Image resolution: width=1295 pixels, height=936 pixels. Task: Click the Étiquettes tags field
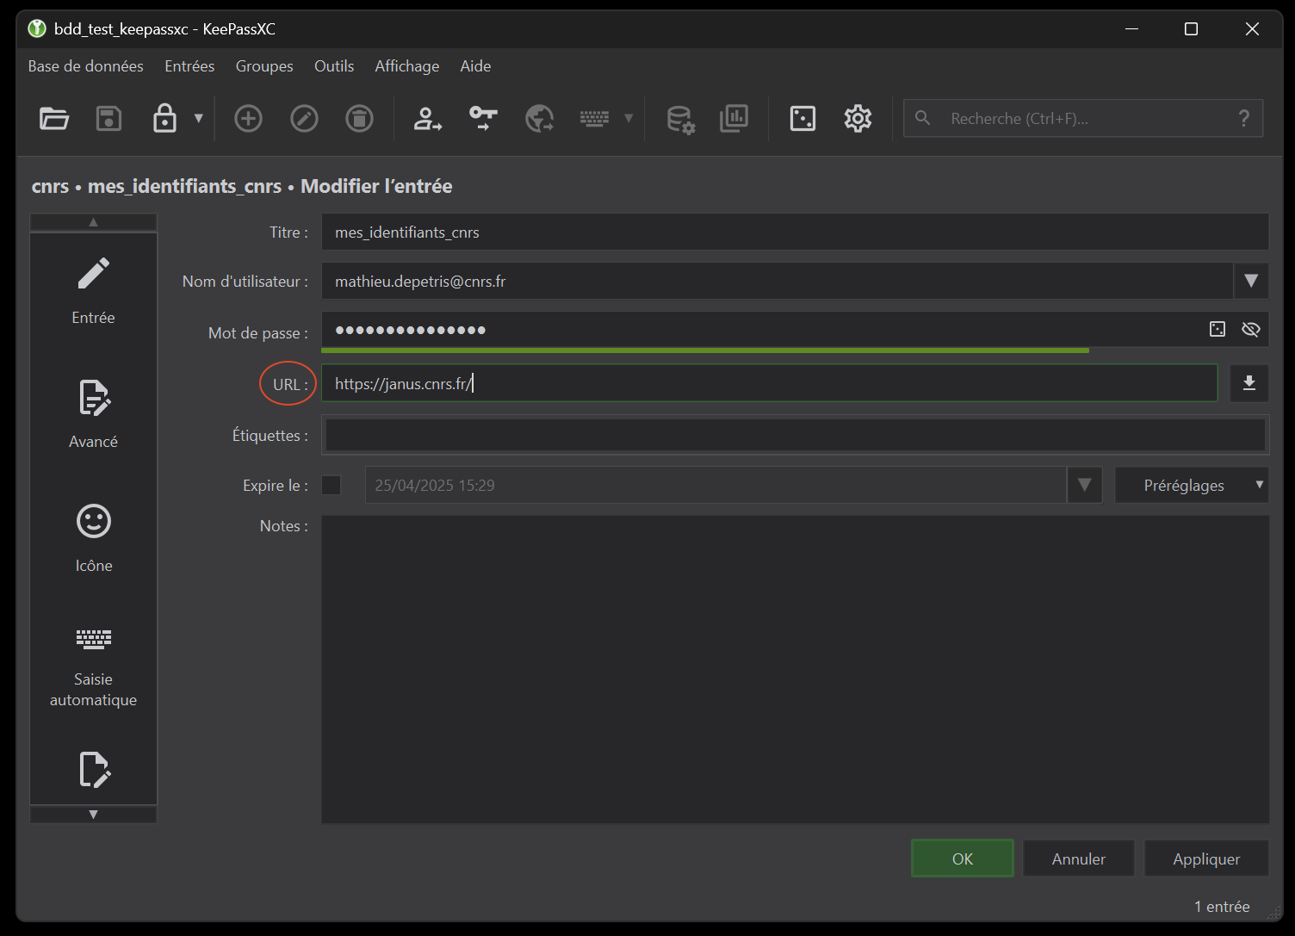point(796,435)
